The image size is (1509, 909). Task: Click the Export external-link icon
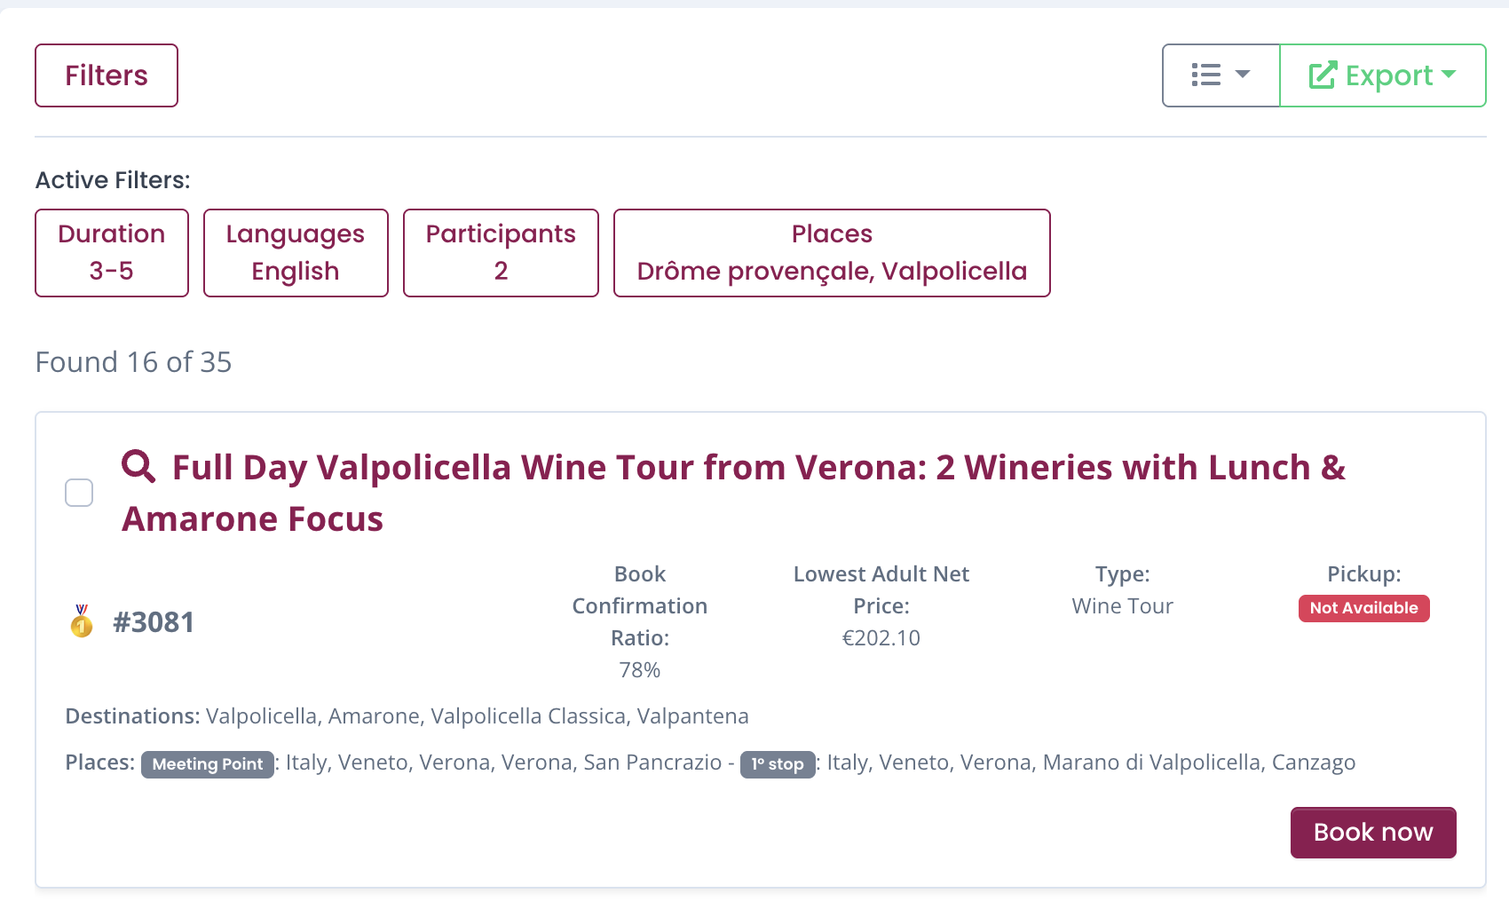pos(1323,75)
